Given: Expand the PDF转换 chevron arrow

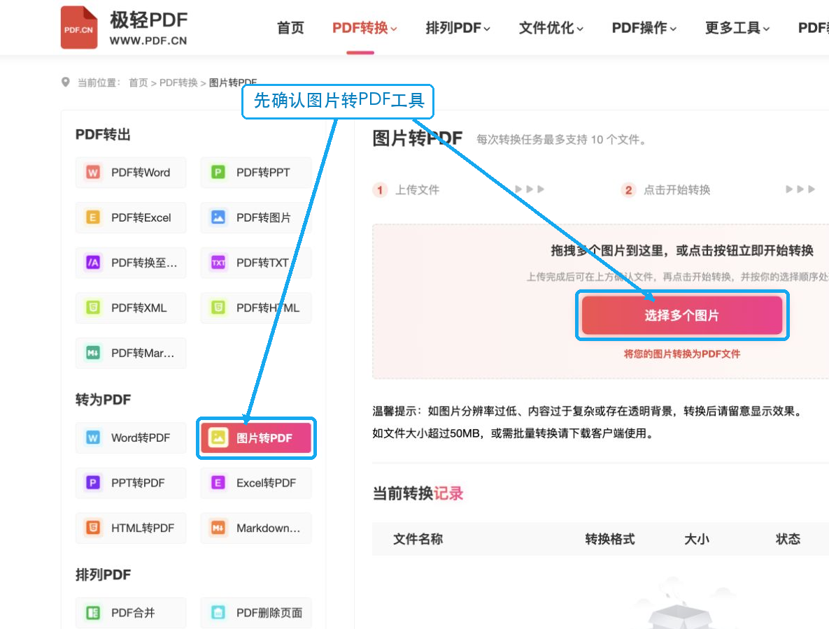Looking at the screenshot, I should (x=393, y=29).
